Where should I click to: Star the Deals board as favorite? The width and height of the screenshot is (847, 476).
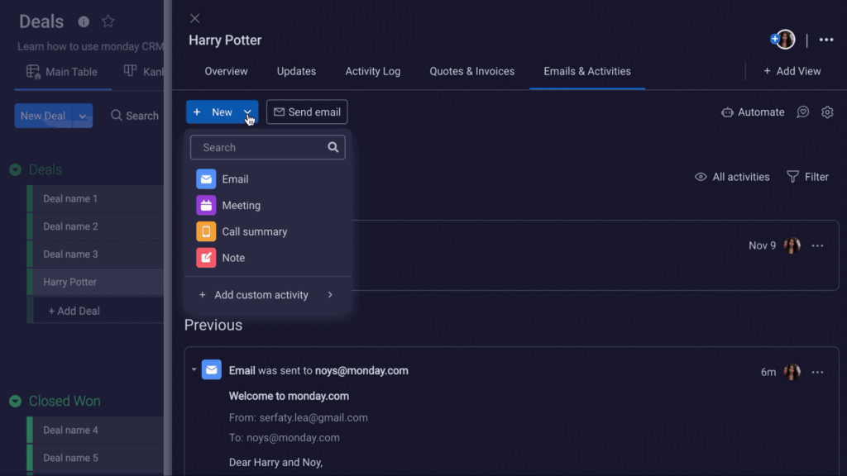pos(108,21)
